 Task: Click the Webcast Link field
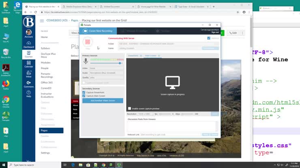tap(171, 134)
